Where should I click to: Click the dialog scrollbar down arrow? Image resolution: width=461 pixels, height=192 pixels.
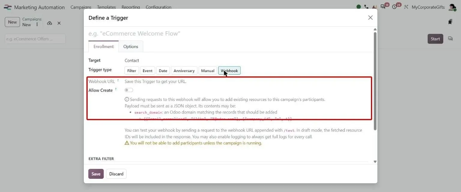(x=375, y=162)
